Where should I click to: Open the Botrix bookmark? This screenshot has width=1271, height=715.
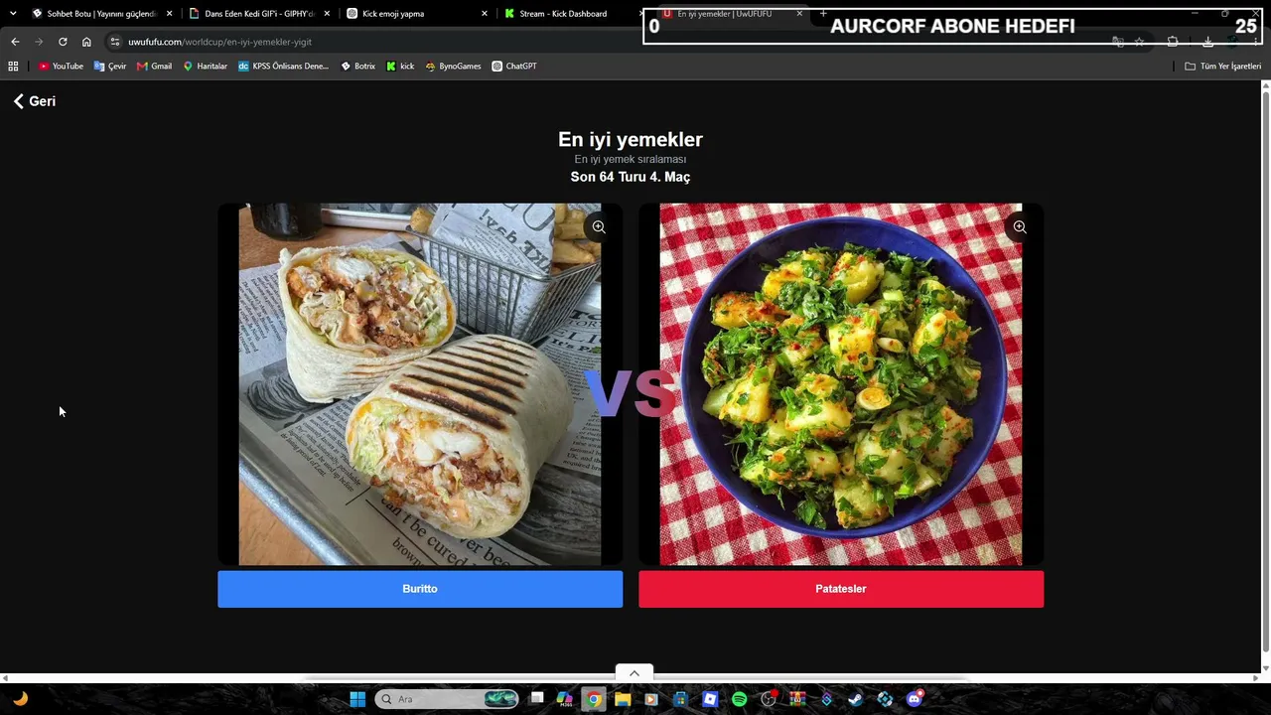tap(357, 67)
